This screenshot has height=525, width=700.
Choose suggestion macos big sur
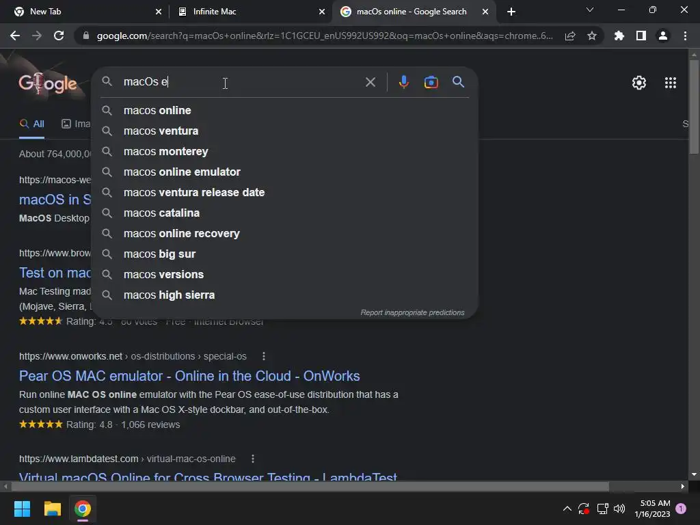[285, 254]
